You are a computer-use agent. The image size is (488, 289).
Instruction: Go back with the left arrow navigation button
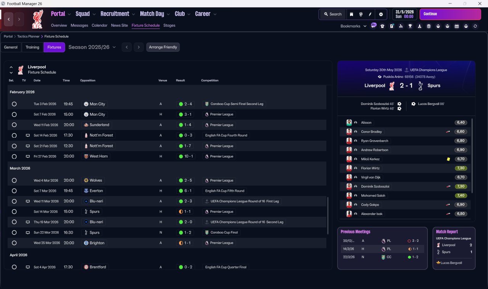pyautogui.click(x=9, y=19)
